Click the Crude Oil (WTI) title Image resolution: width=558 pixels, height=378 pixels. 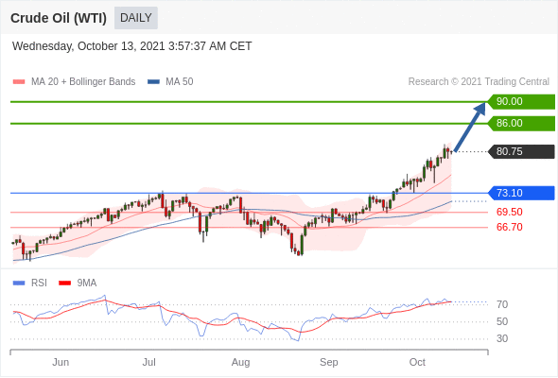coord(59,18)
